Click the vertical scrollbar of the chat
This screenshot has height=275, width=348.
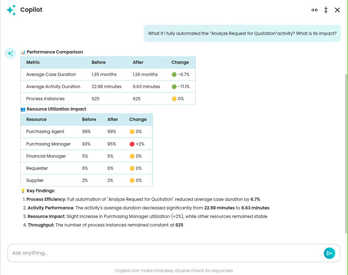[346, 153]
